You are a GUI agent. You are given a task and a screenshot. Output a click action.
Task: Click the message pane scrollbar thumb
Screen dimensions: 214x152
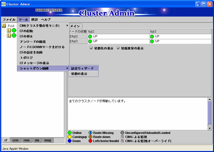210,113
